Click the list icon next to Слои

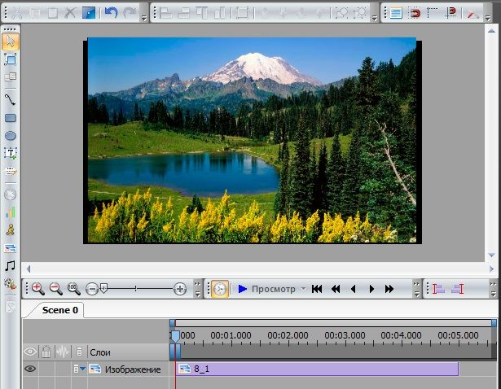click(79, 352)
